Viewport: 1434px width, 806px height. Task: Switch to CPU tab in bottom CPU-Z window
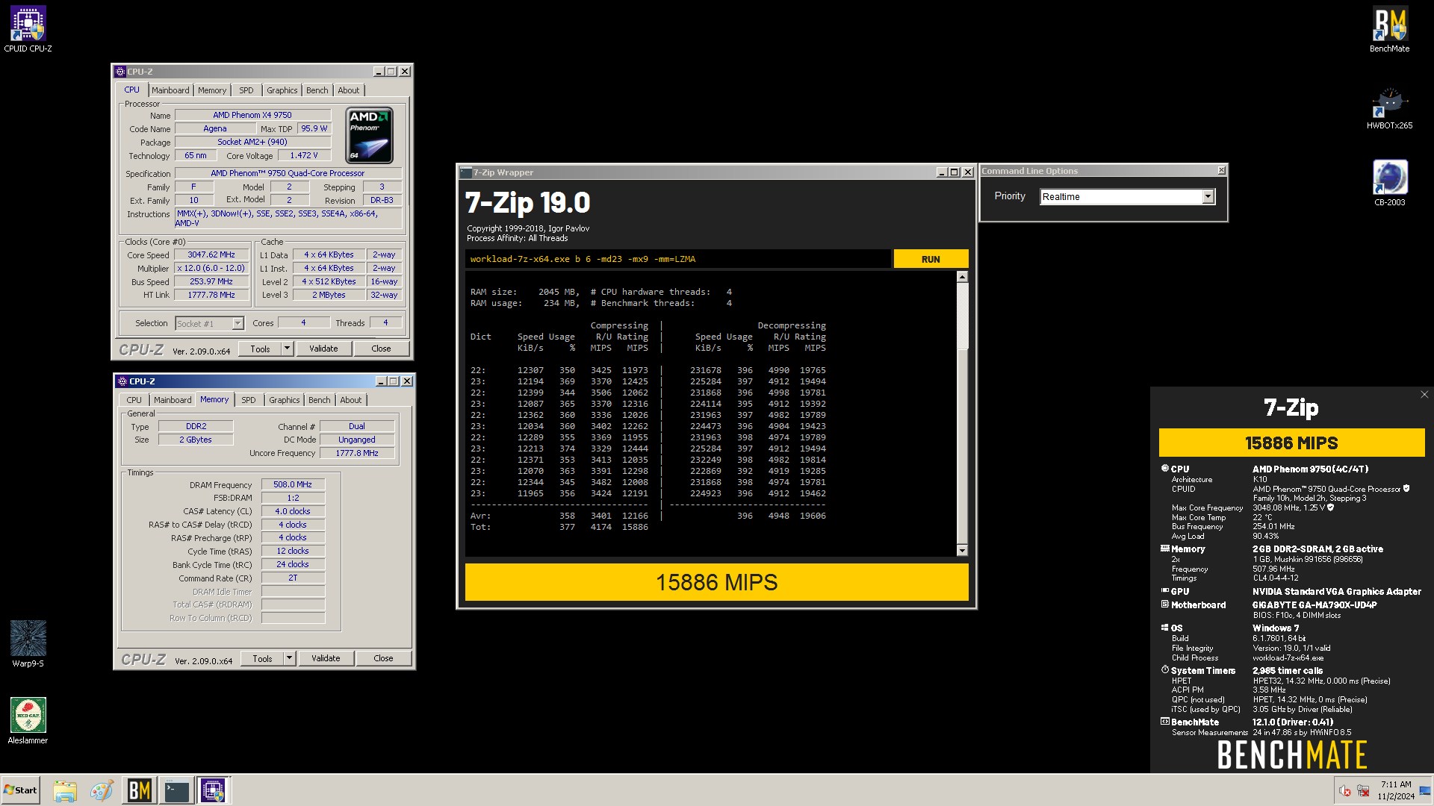pos(134,400)
